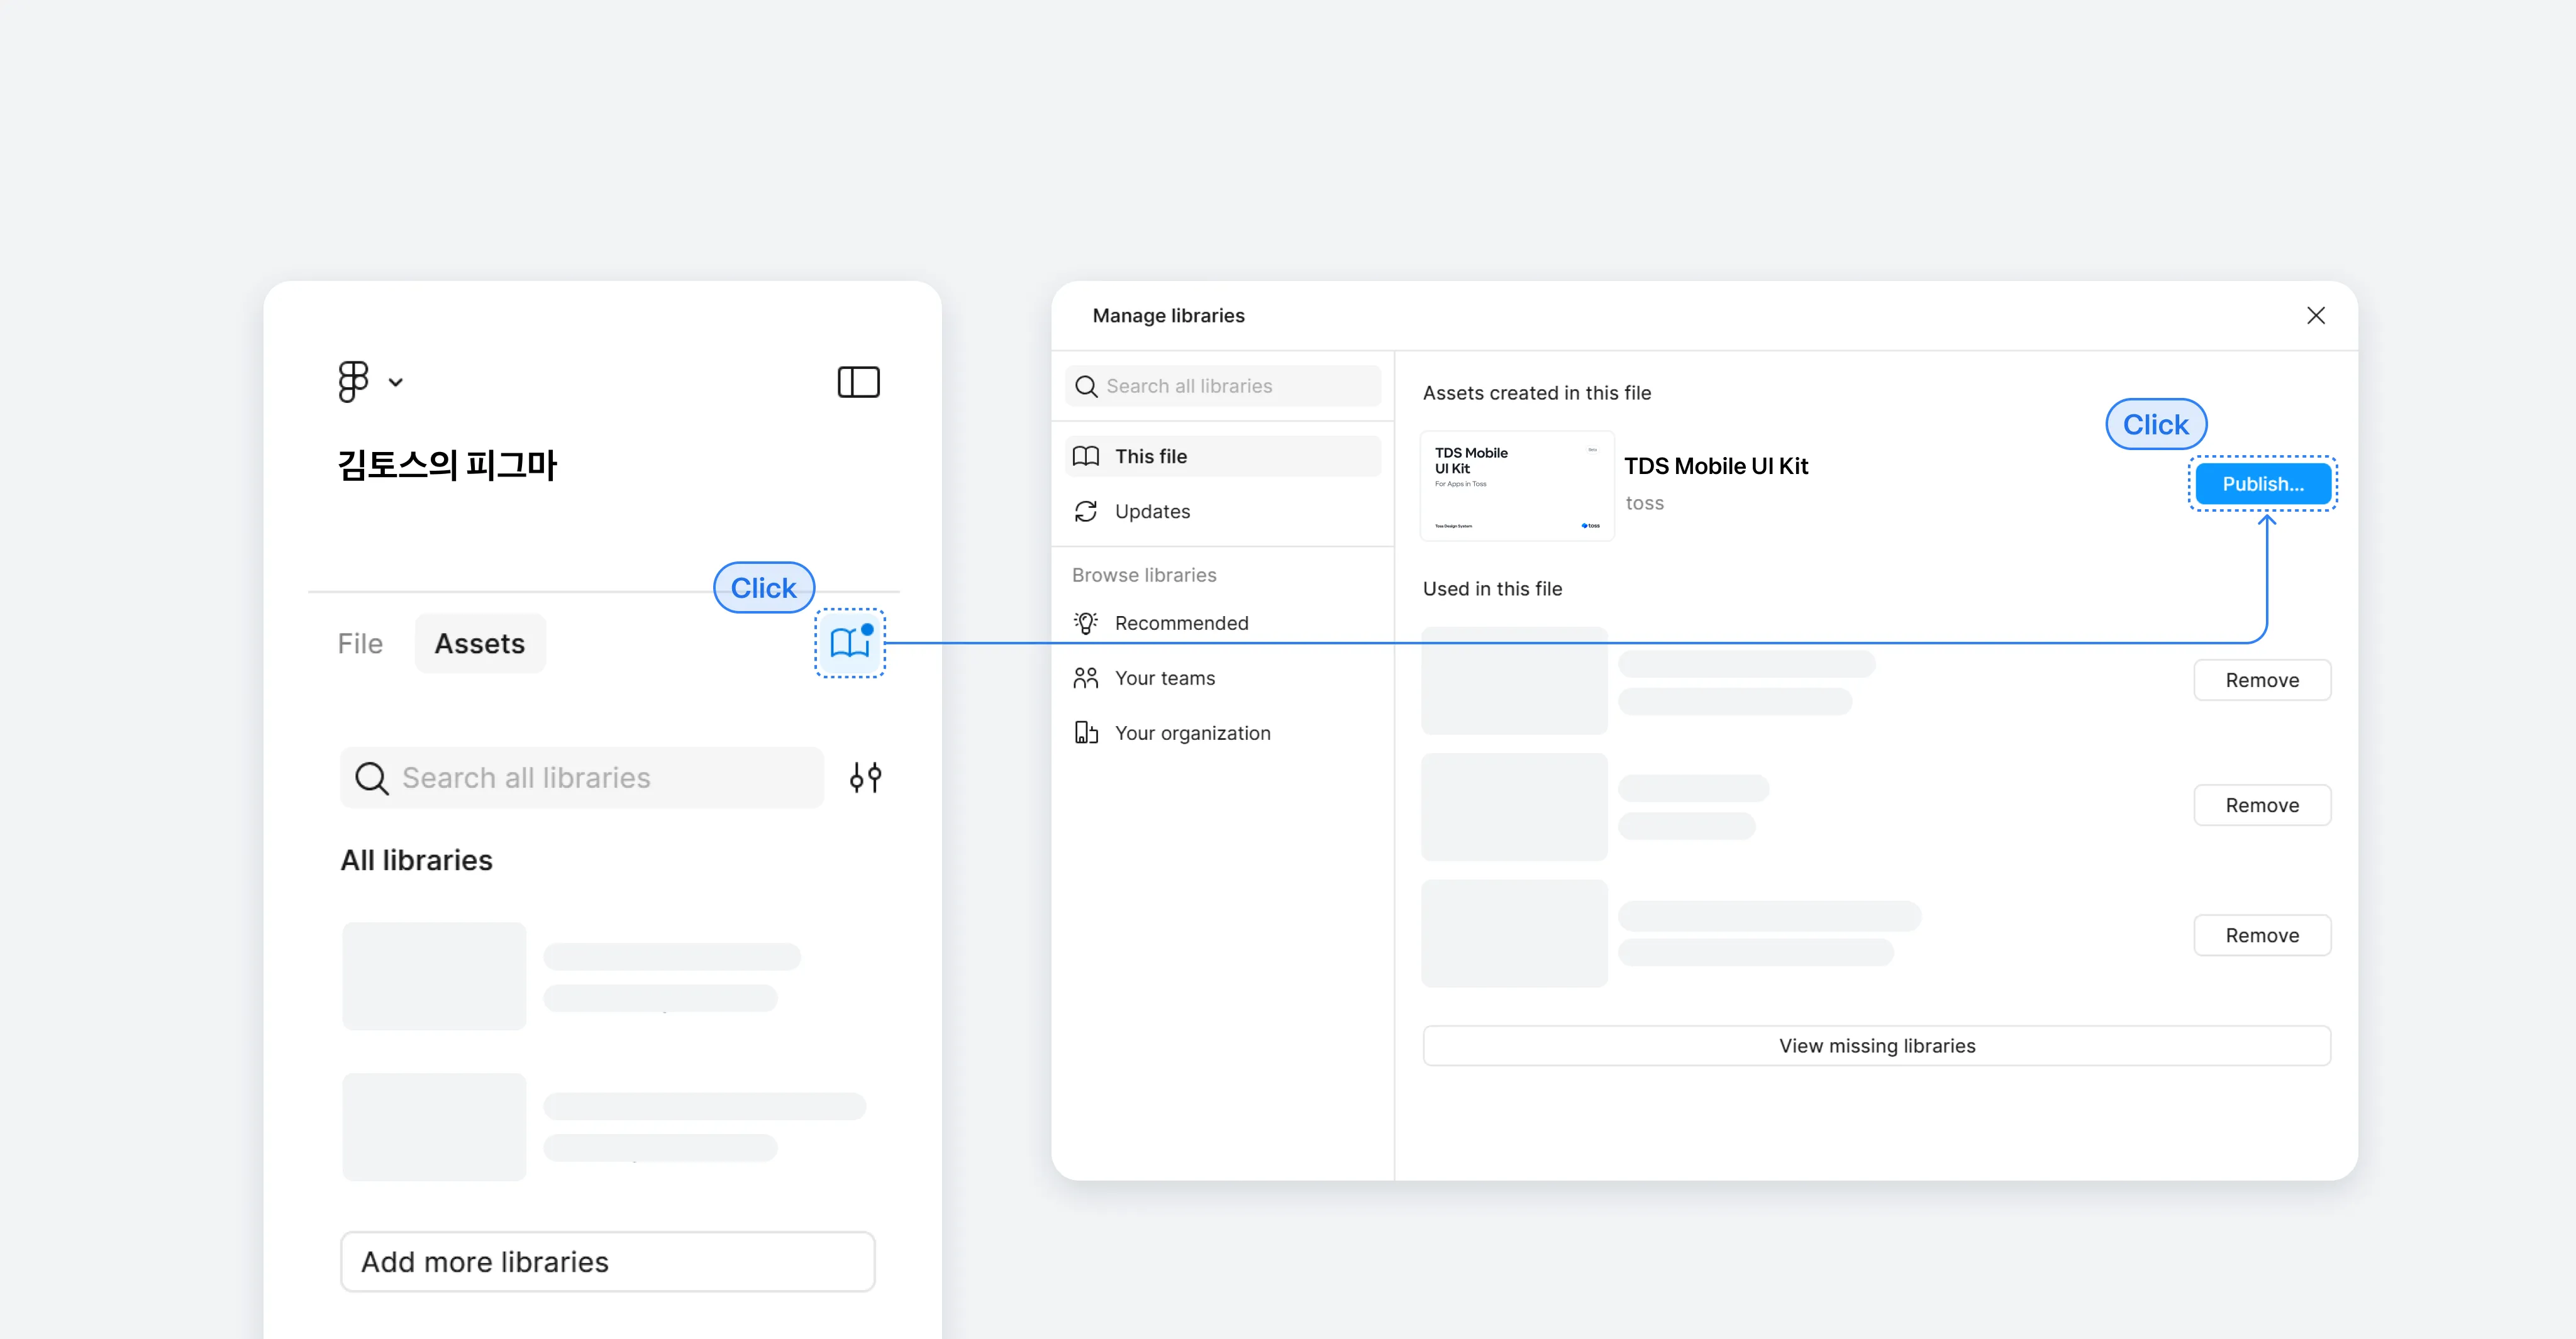This screenshot has height=1339, width=2576.
Task: Select the Assets tab
Action: [480, 644]
